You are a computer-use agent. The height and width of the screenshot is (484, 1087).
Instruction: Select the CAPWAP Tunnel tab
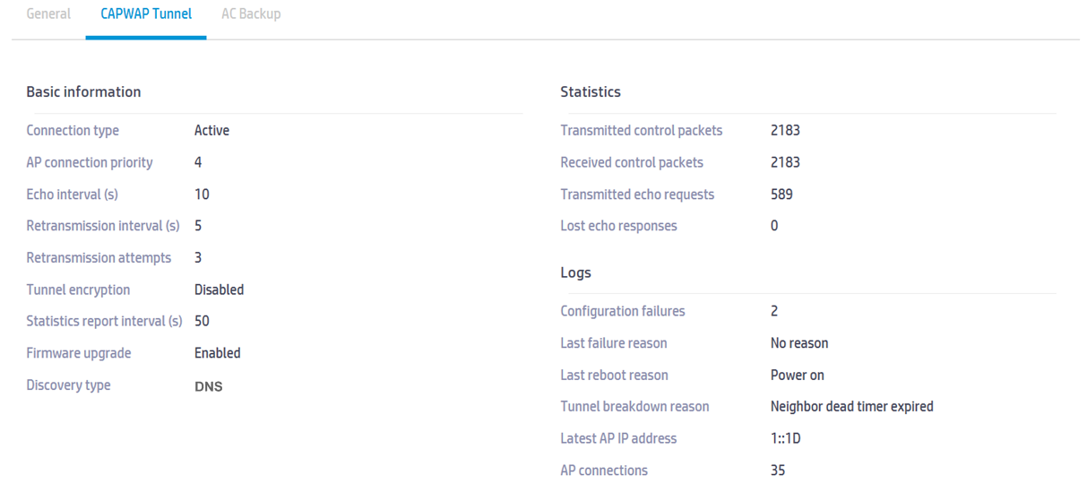[x=146, y=14]
